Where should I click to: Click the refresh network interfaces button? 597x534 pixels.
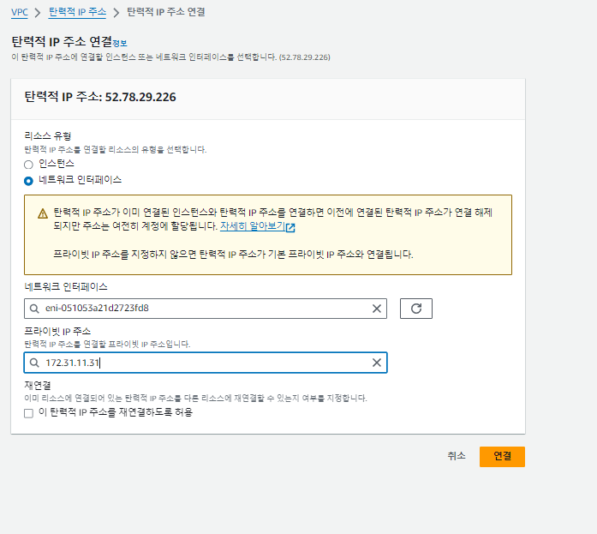coord(416,309)
